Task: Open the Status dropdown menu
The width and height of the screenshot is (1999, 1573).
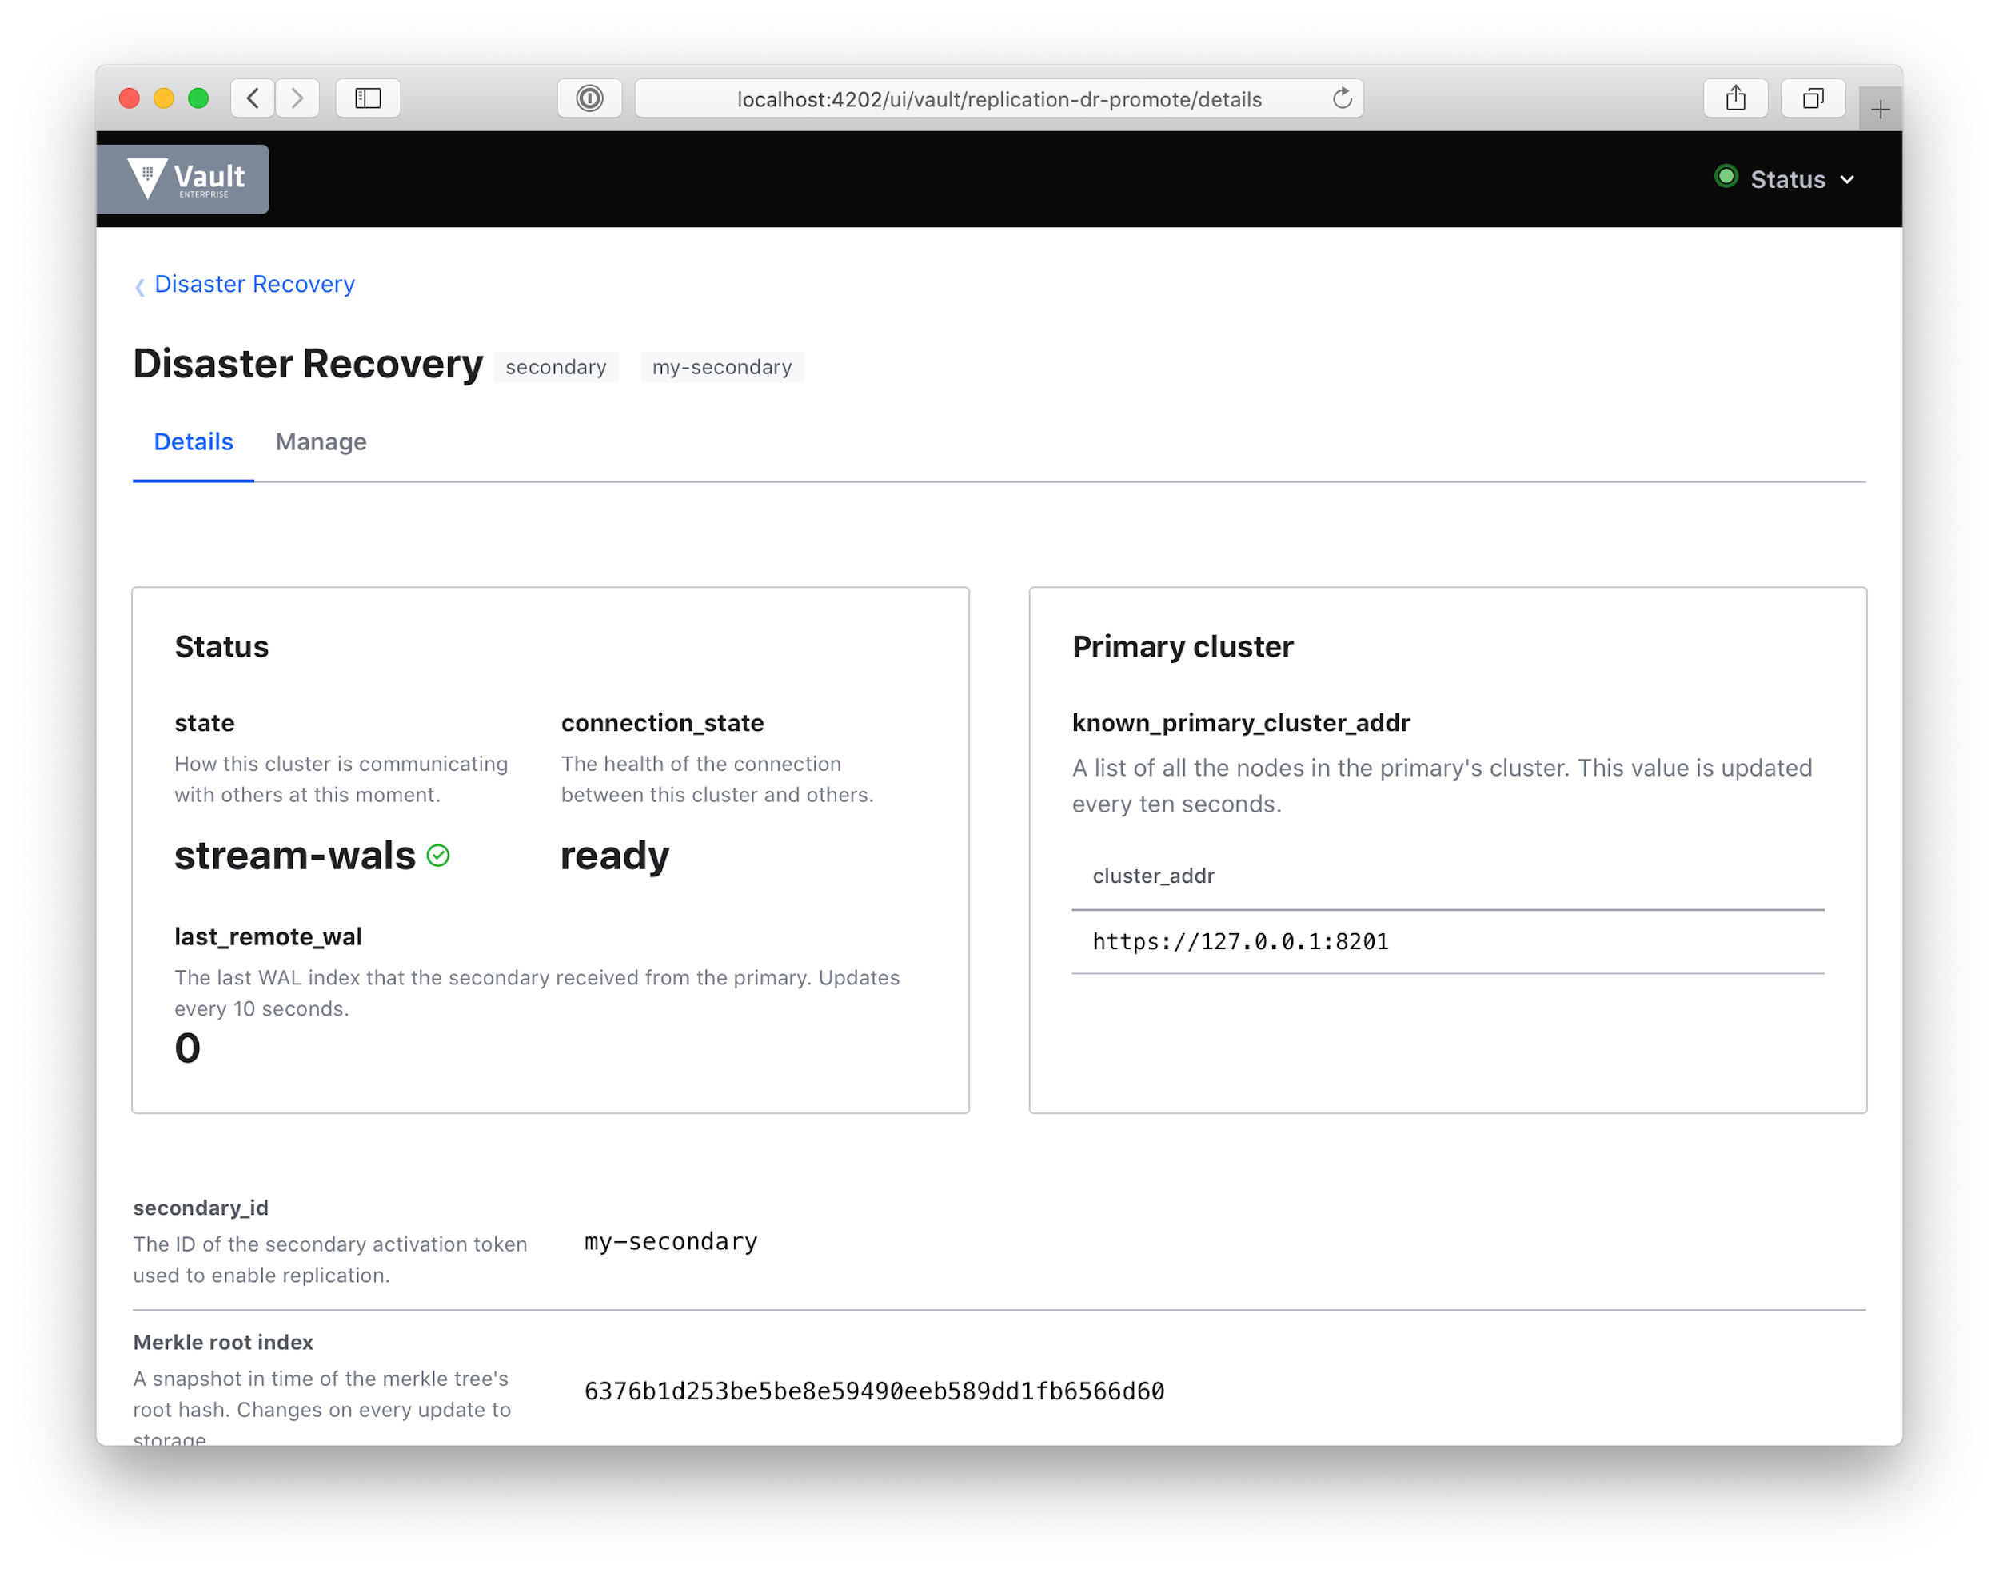Action: coord(1786,178)
